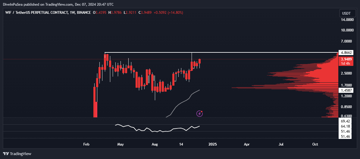Viewport: 360px width, 159px height.
Task: Click the purple lightning bolt event icon
Action: [200, 113]
